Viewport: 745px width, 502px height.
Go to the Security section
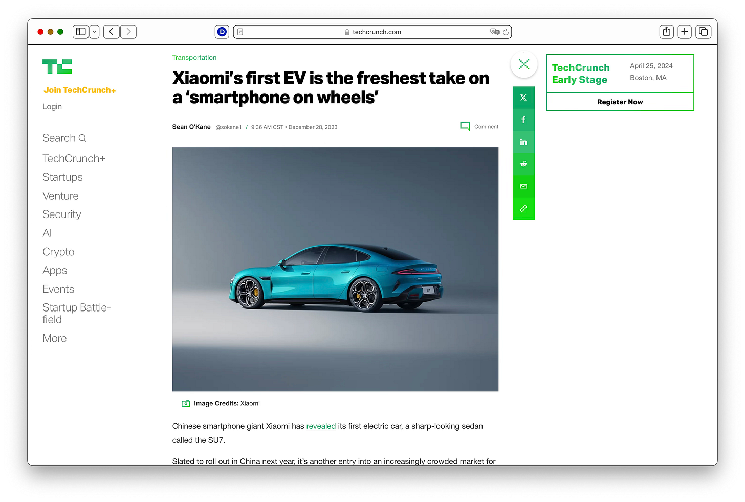62,214
